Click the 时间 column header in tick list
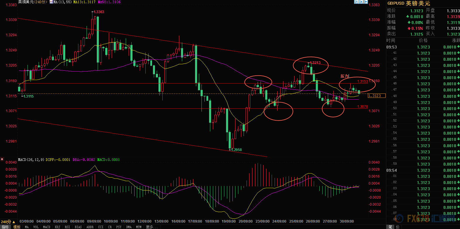Screen dimensions: 460x229 tap(391, 40)
